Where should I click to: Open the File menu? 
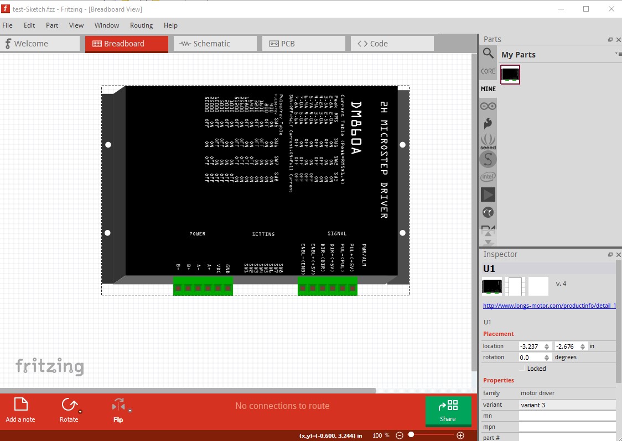(8, 25)
